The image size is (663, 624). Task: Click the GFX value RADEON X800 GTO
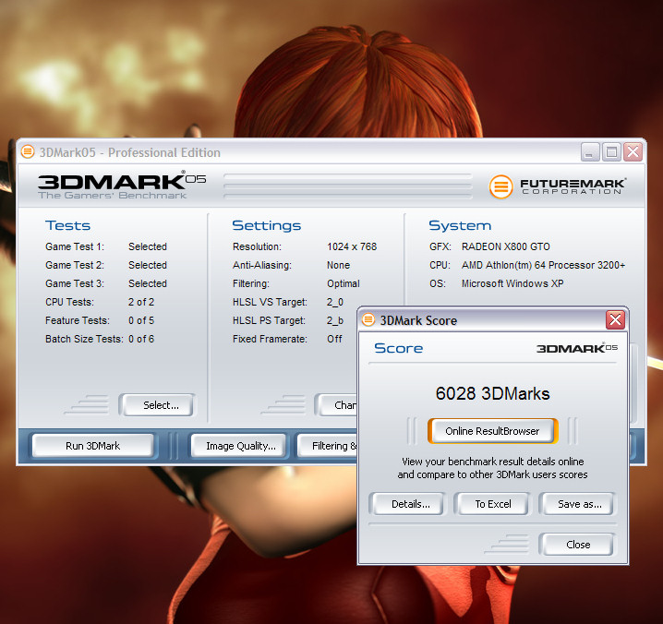(506, 246)
